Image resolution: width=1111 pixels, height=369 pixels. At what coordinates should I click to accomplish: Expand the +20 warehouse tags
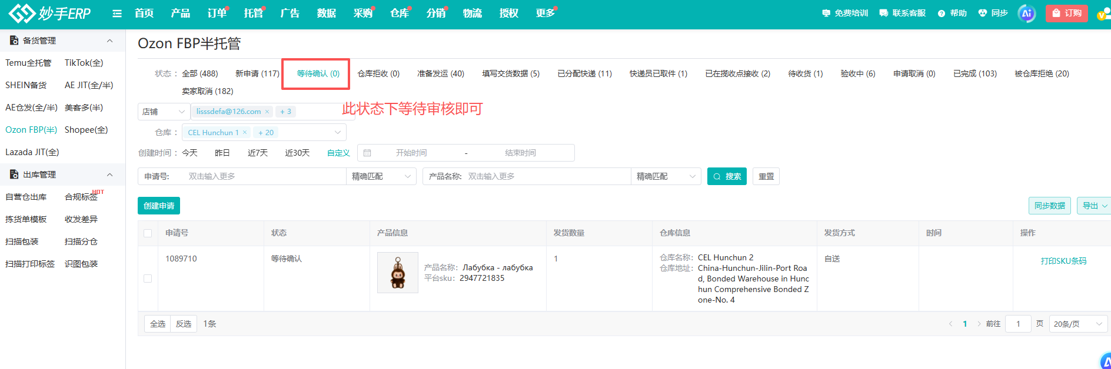click(266, 133)
